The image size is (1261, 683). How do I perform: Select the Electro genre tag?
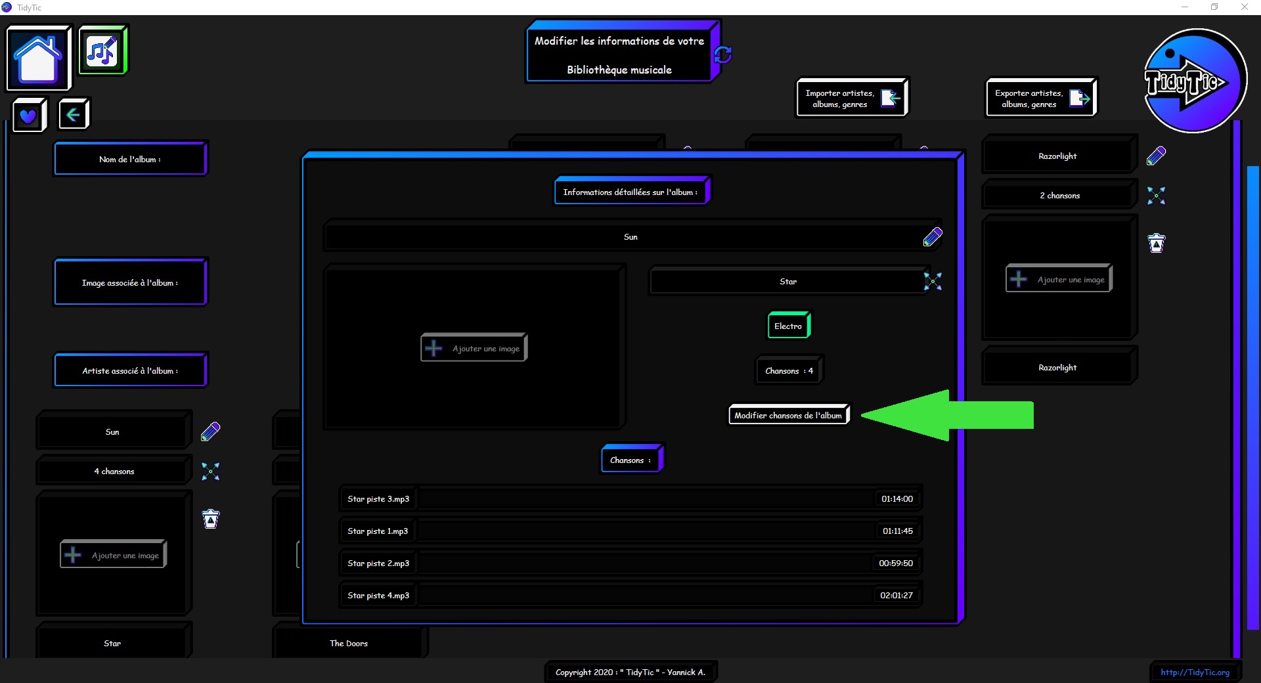788,326
